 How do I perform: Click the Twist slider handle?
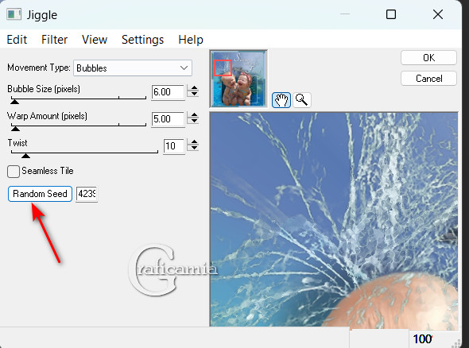[x=25, y=156]
